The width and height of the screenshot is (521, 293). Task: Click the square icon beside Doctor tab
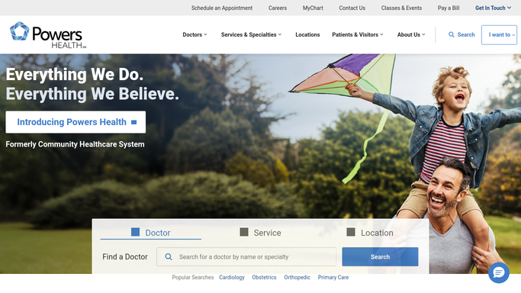click(135, 232)
